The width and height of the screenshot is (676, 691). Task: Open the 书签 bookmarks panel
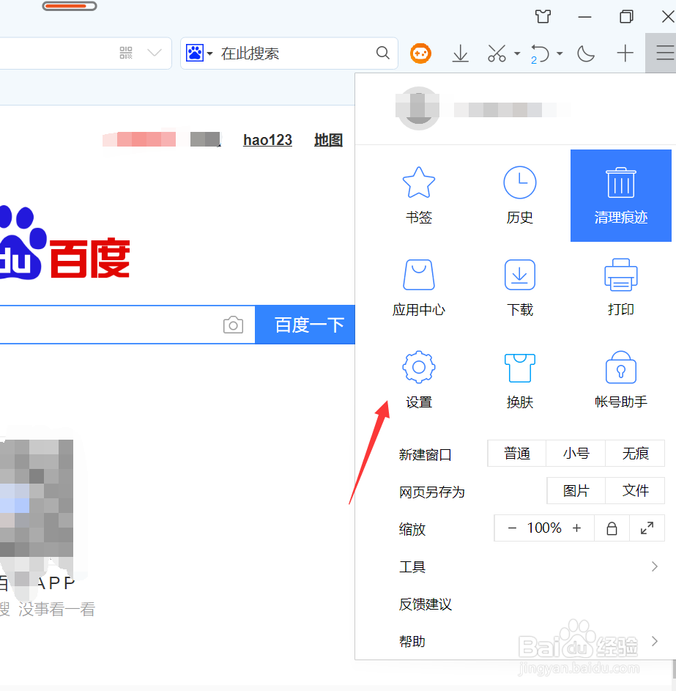pos(418,193)
